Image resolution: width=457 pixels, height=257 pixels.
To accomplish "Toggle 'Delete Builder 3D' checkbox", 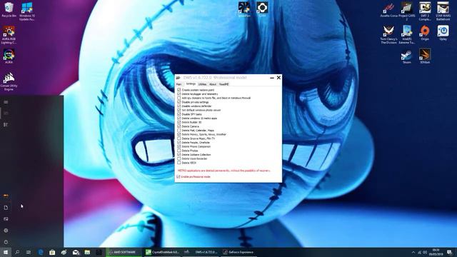I will 179,122.
